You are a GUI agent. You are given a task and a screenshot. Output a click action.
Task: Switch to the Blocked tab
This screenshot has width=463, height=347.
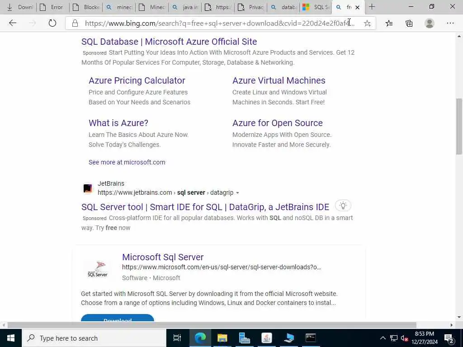(86, 7)
